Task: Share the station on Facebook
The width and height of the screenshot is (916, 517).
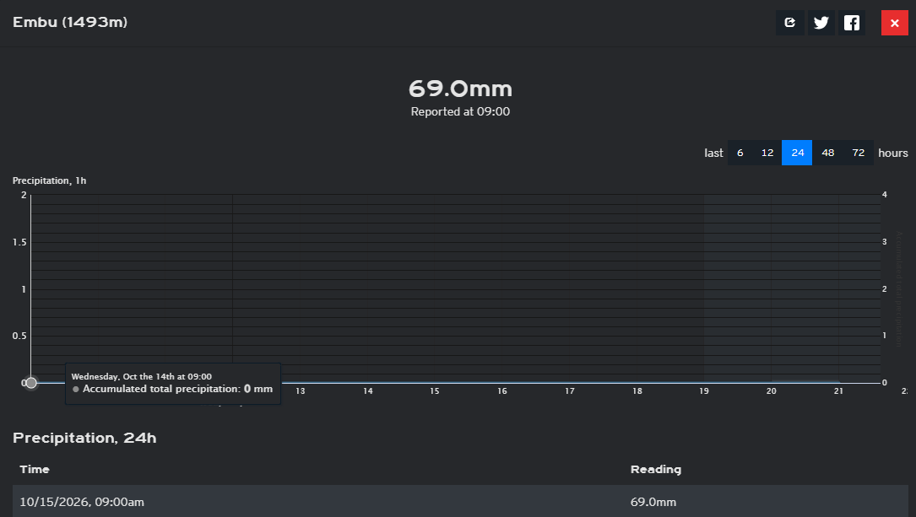Action: point(852,23)
